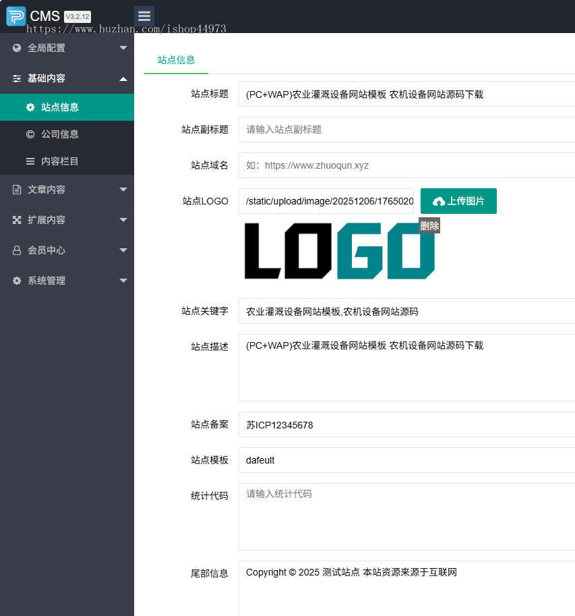Screen dimensions: 575x616
Task: Switch to the 站点信息 tab
Action: pyautogui.click(x=175, y=60)
